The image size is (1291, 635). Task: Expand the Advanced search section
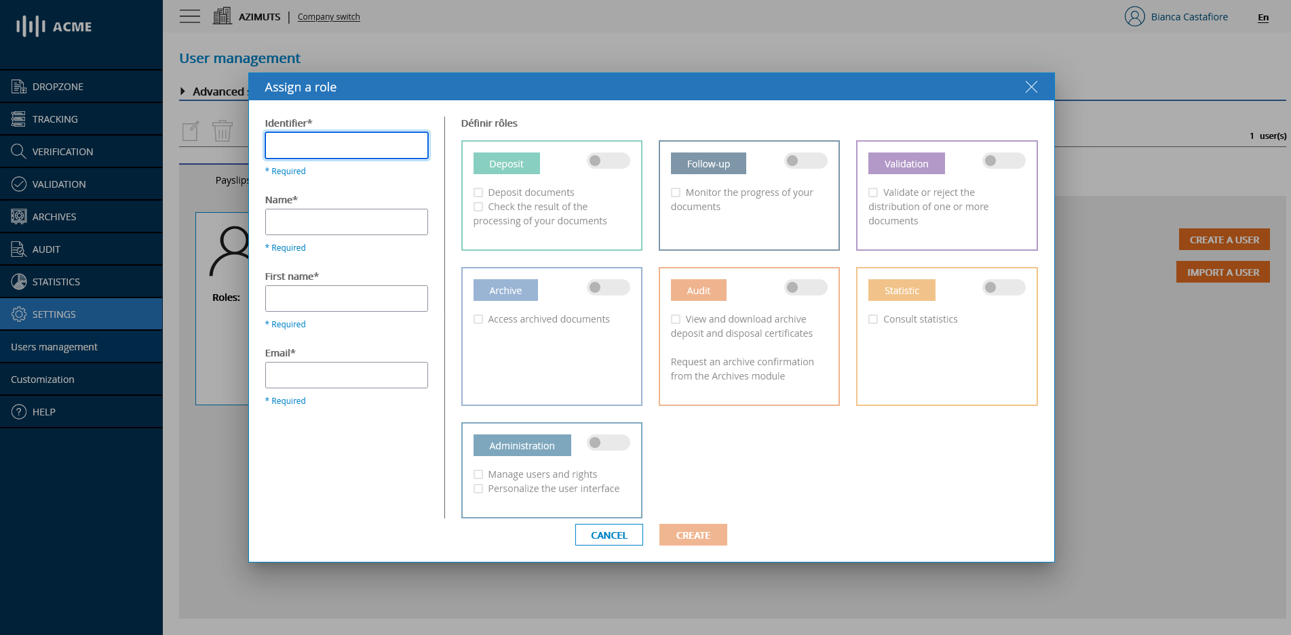pos(182,91)
